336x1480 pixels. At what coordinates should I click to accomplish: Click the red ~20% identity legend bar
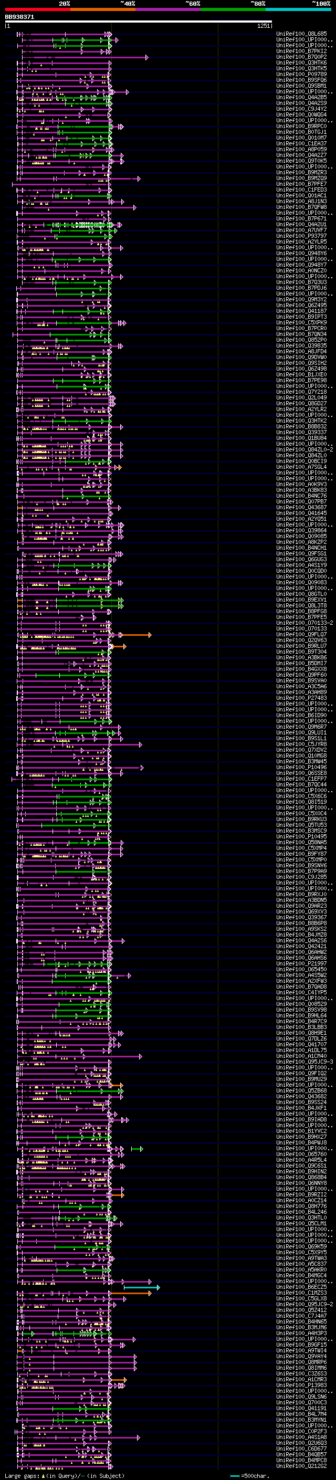click(x=37, y=9)
